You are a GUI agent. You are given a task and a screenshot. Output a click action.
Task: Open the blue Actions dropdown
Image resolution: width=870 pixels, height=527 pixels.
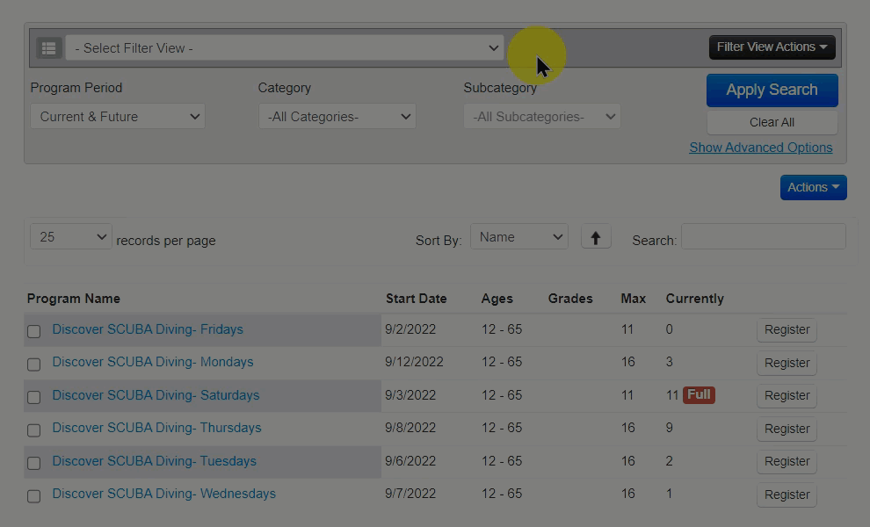814,187
